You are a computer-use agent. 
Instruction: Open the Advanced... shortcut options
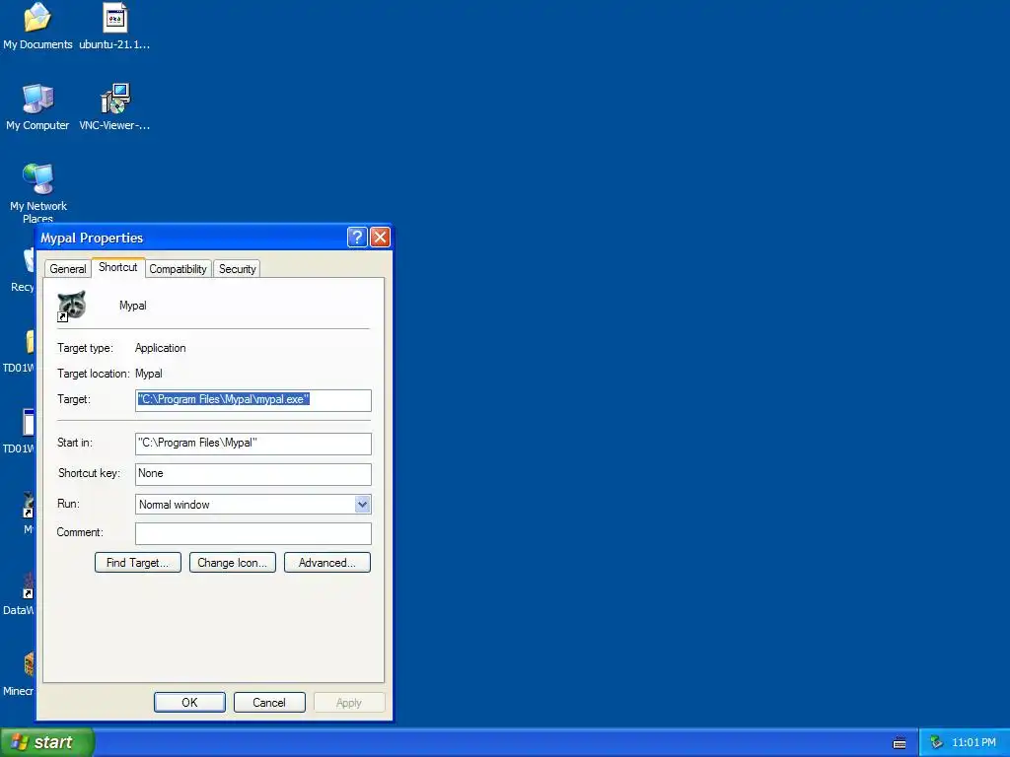point(327,563)
